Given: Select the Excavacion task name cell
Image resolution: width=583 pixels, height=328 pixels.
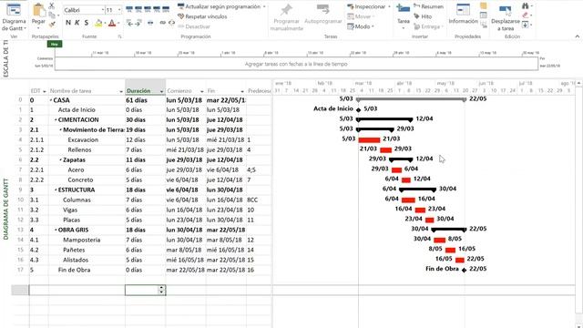Looking at the screenshot, I should [87, 140].
